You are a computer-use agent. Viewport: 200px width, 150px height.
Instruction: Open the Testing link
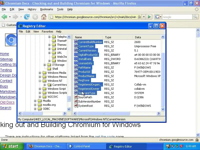tap(6, 70)
